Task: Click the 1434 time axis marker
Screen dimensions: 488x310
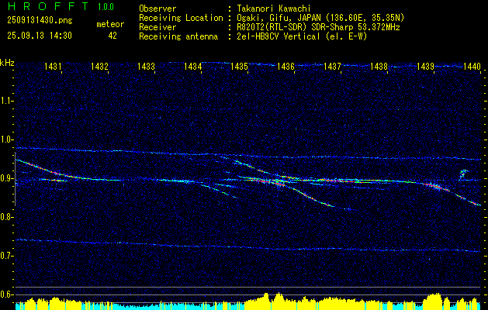Action: pyautogui.click(x=193, y=66)
